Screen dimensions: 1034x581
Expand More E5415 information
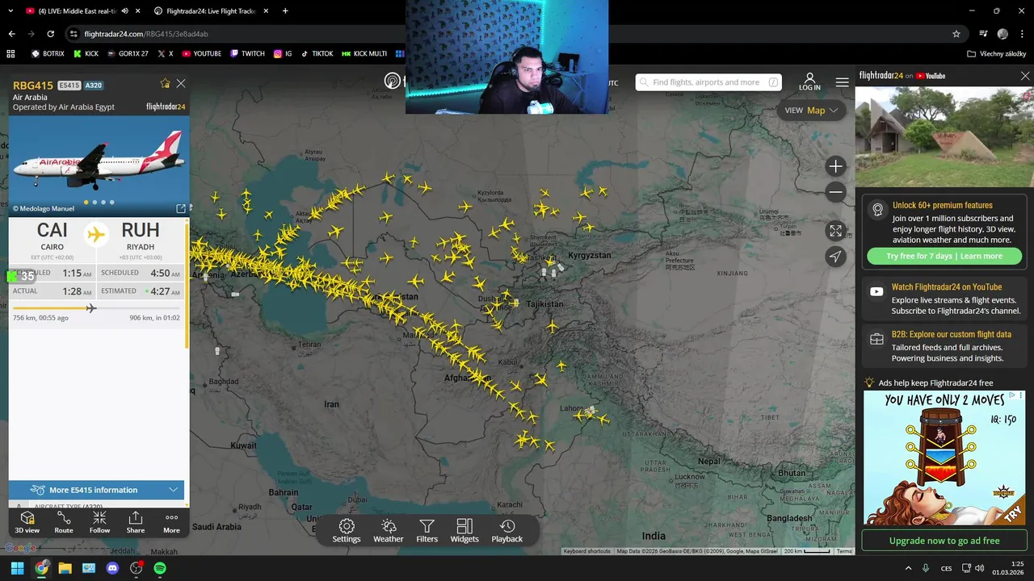click(x=96, y=490)
